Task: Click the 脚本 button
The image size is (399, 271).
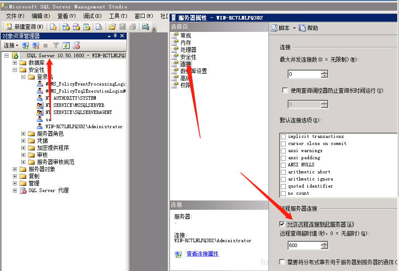Action: (280, 28)
